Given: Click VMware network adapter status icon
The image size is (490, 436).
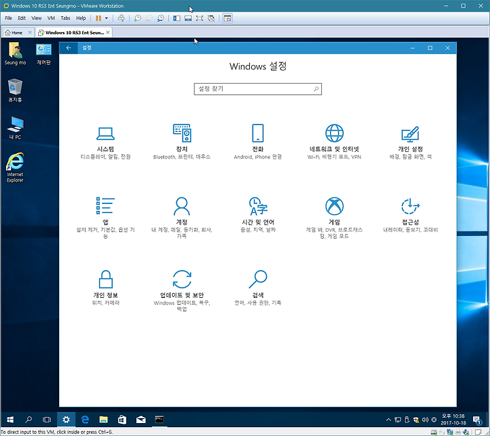Looking at the screenshot, I should pos(450,432).
